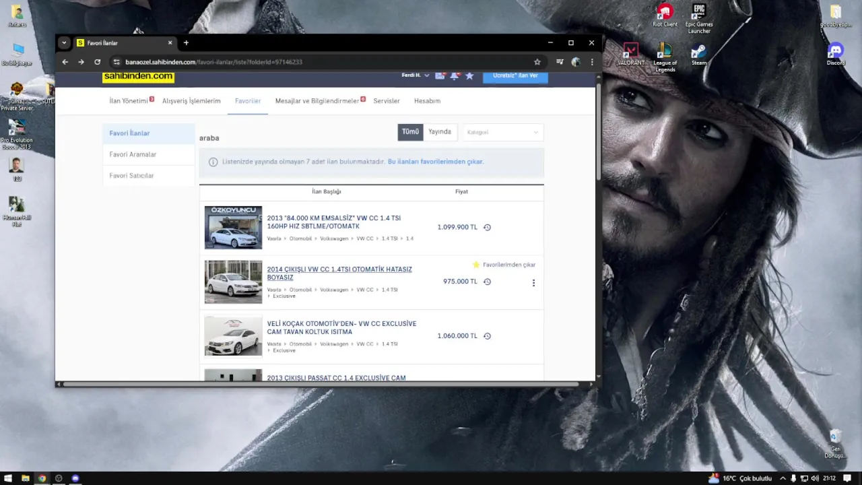The width and height of the screenshot is (862, 485).
Task: Open weather widget showing 16°C Çok bulutlu
Action: tap(740, 478)
